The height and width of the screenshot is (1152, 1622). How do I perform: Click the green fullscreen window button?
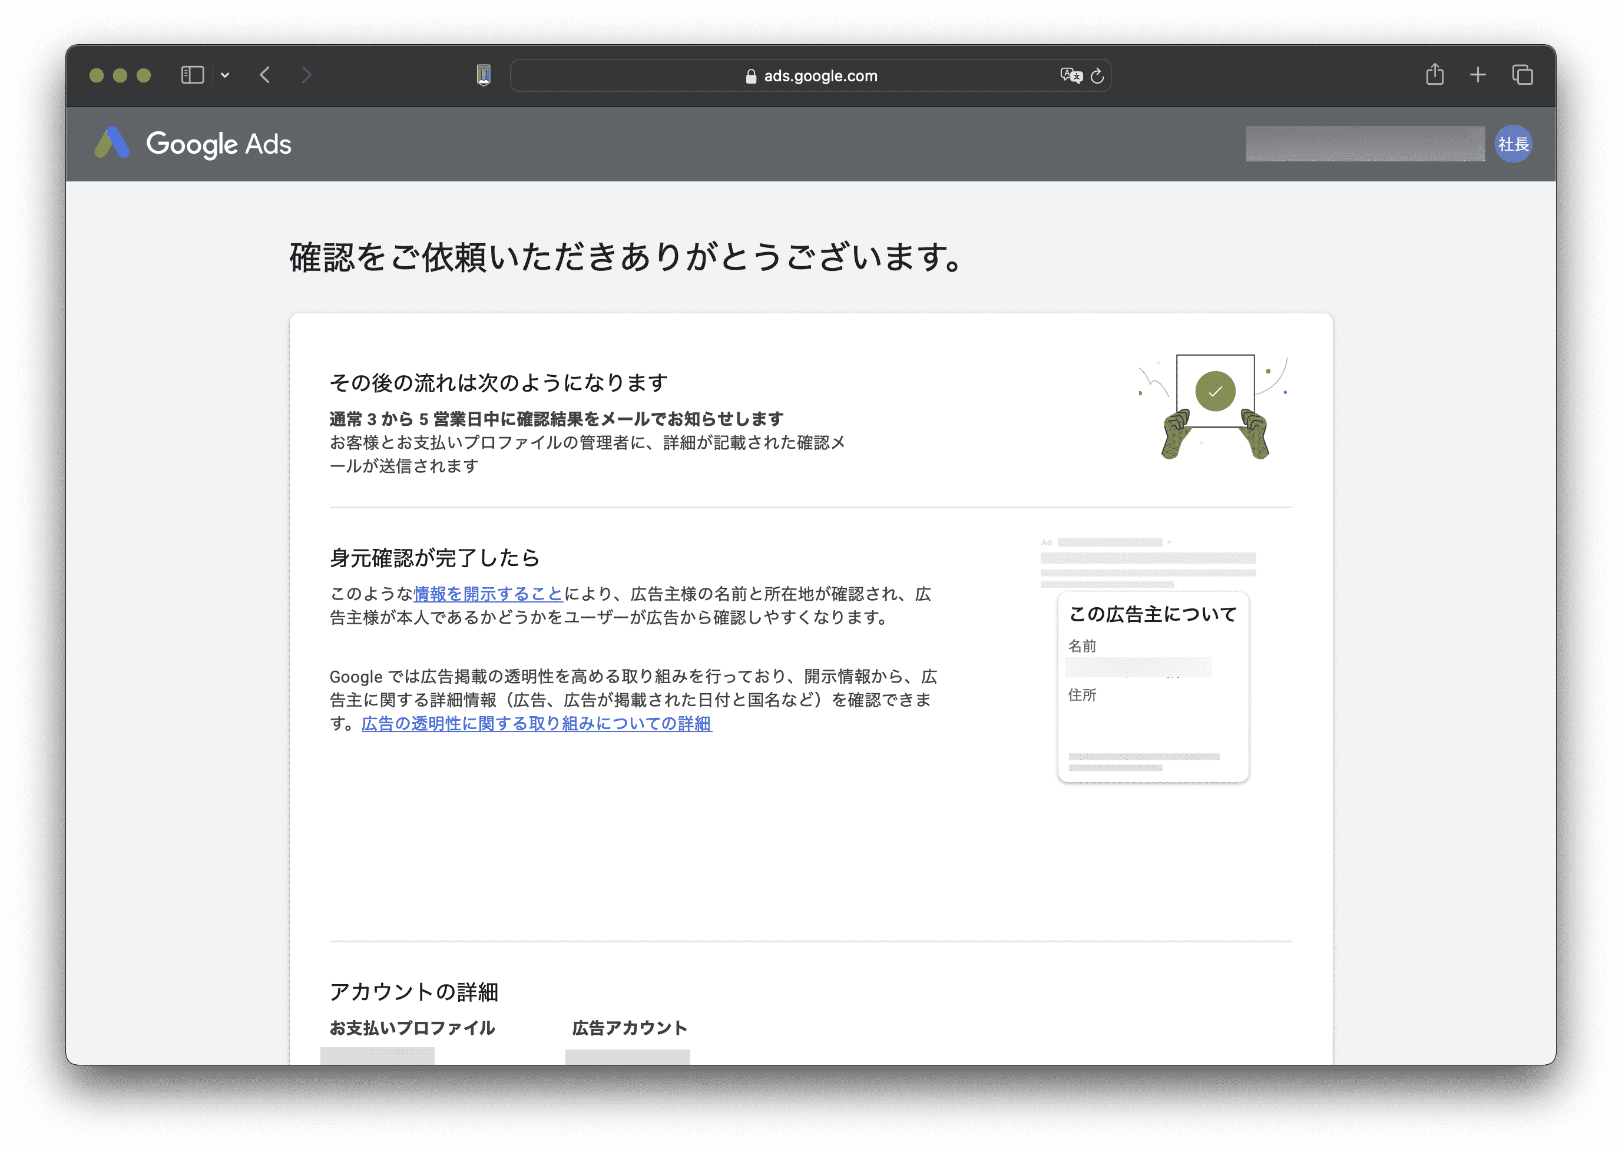tap(144, 75)
